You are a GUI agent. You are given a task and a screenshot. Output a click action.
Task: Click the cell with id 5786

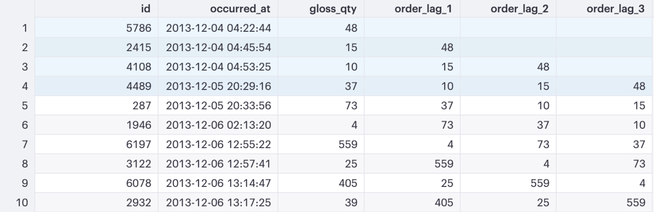97,28
